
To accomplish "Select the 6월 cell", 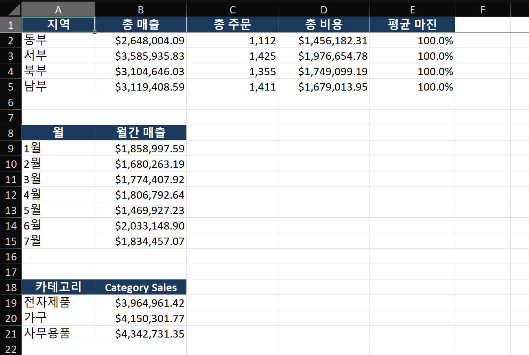I will tap(58, 225).
